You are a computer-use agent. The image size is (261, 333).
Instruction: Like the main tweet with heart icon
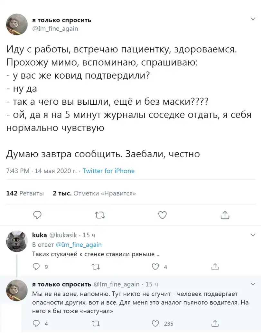[x=162, y=215]
